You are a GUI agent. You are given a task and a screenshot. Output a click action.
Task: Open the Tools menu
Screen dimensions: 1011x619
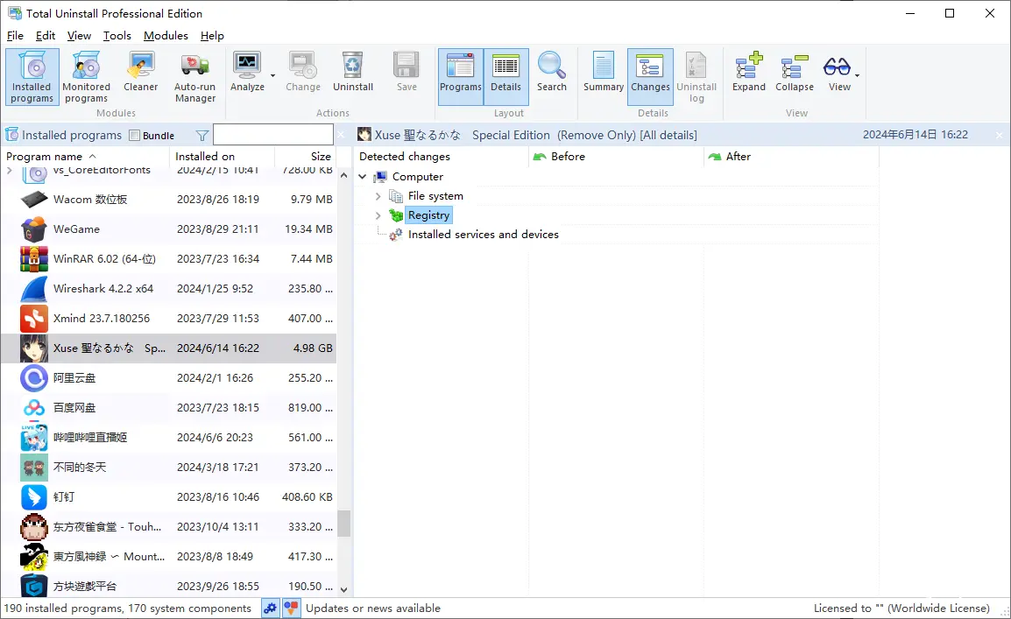pos(117,35)
